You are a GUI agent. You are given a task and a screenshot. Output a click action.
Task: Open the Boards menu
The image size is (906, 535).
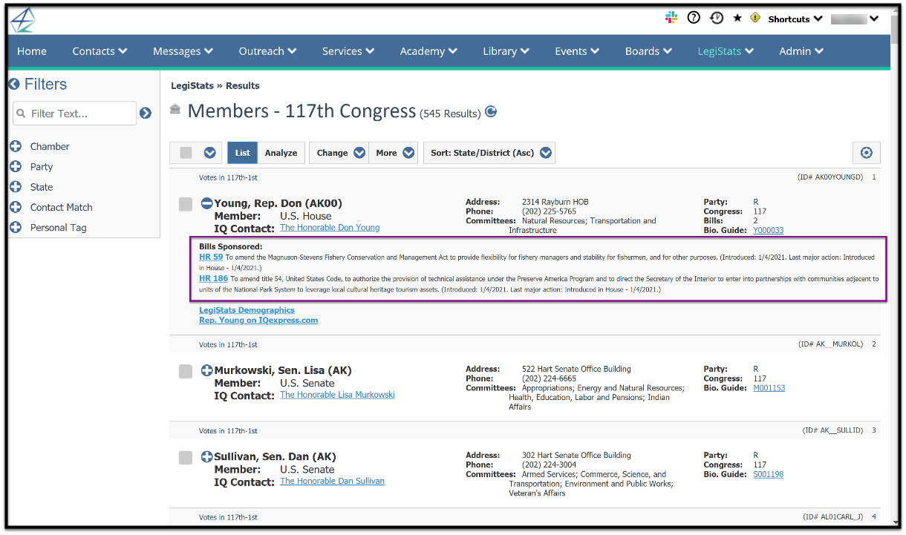click(648, 51)
